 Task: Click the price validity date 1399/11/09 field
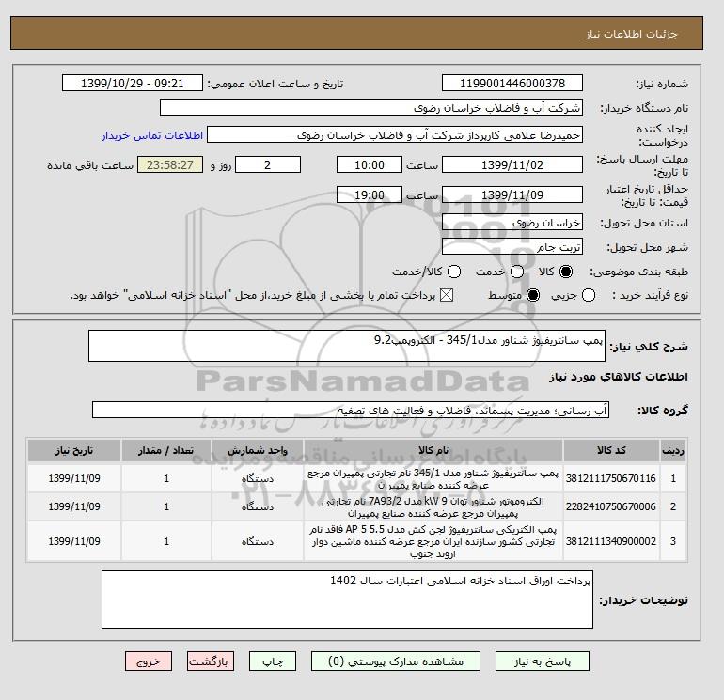(512, 194)
